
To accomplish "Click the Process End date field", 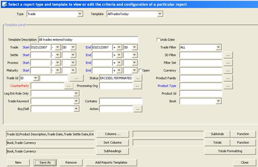I will (102, 63).
